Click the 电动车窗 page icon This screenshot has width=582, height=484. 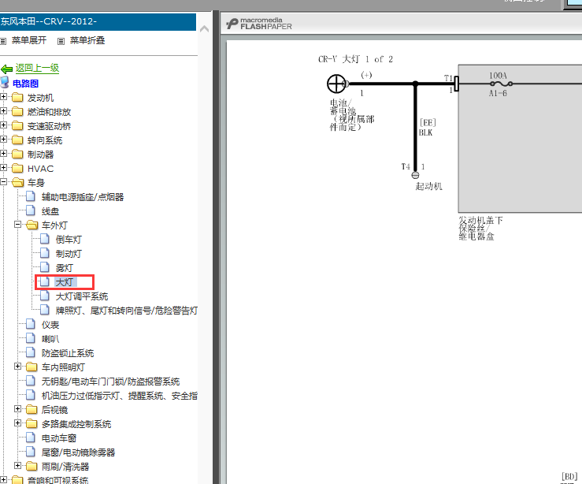pyautogui.click(x=31, y=437)
